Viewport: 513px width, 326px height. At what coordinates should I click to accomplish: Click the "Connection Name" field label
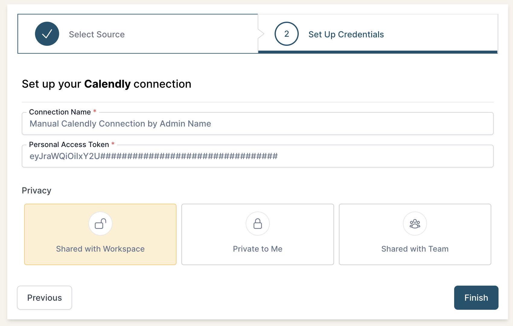tap(60, 112)
